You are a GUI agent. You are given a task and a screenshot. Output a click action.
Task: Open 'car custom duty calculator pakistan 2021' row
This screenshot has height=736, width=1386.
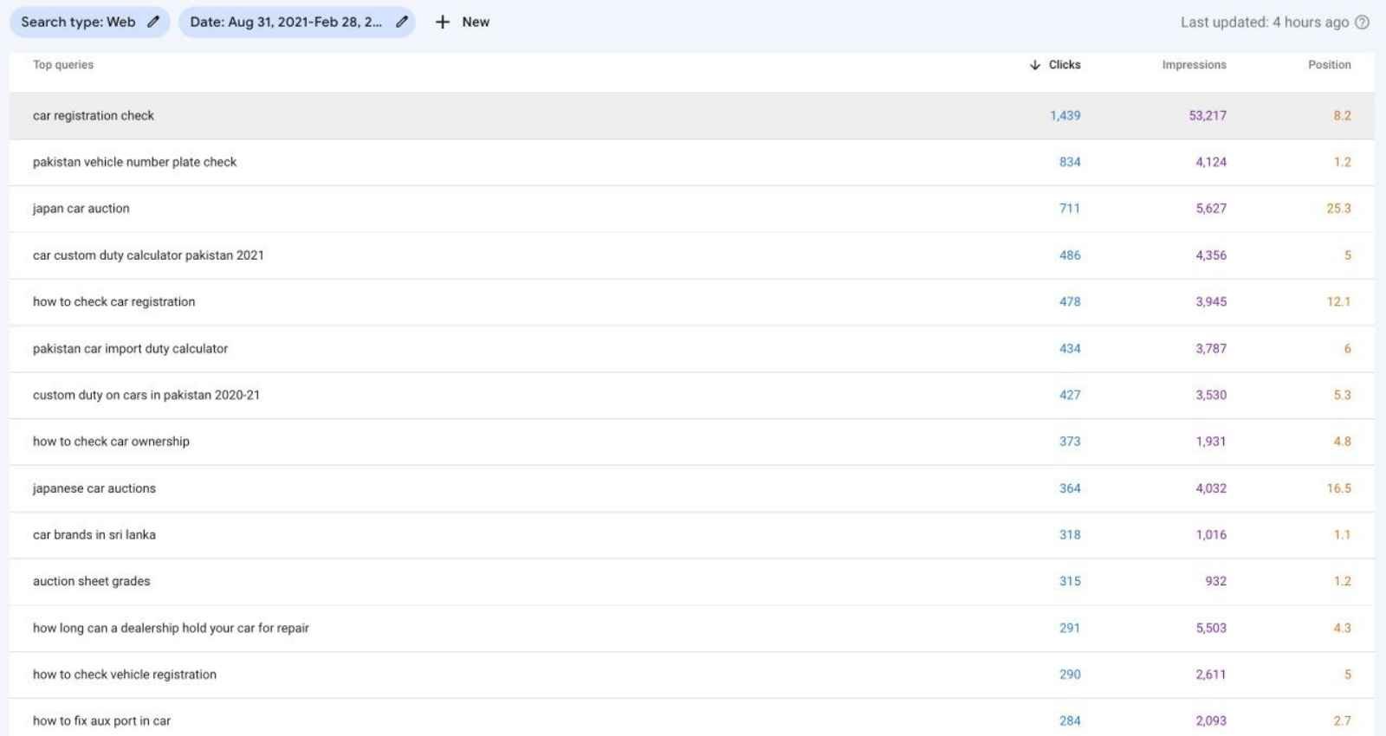tap(148, 255)
